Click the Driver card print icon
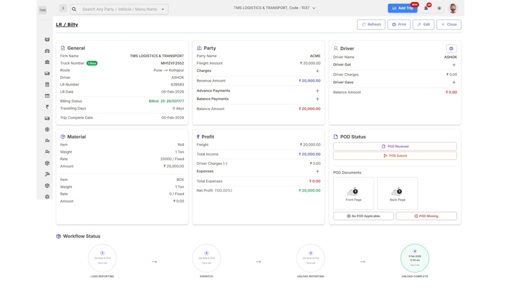 [x=451, y=49]
